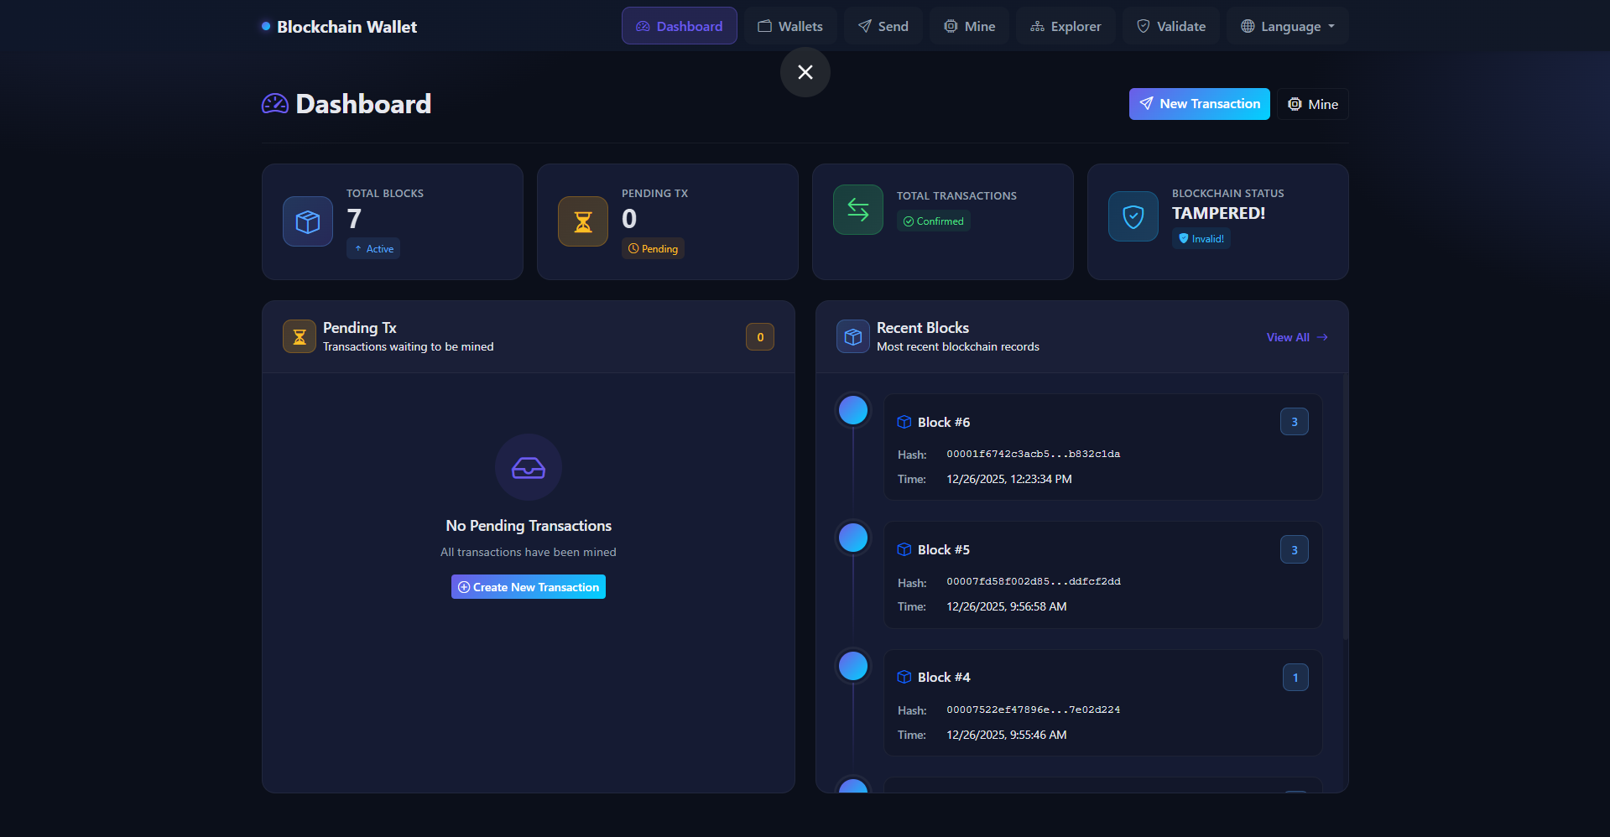Click the empty inbox icon in Pending Tx panel
Screen dimensions: 1610x837
(x=528, y=467)
